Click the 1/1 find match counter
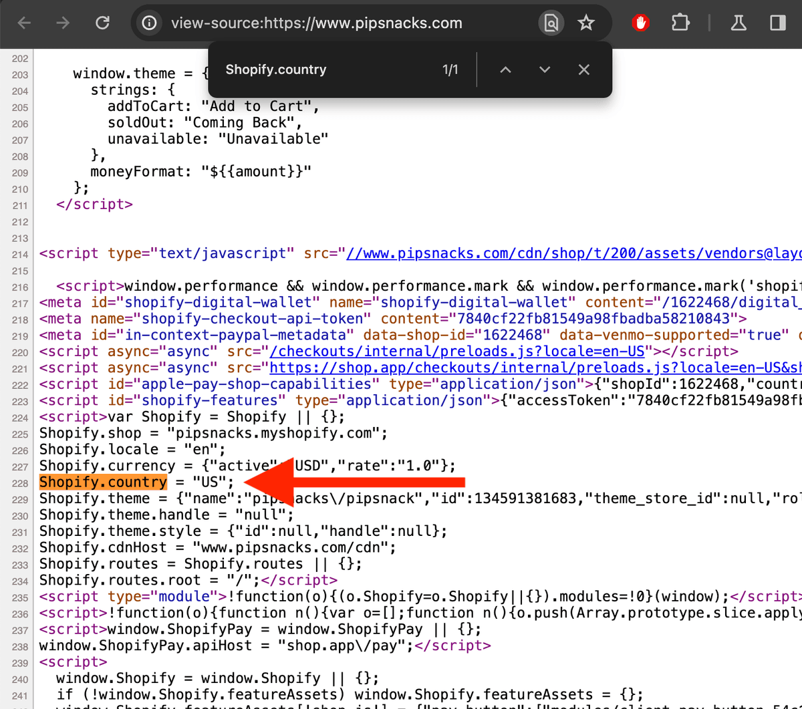 [x=450, y=70]
